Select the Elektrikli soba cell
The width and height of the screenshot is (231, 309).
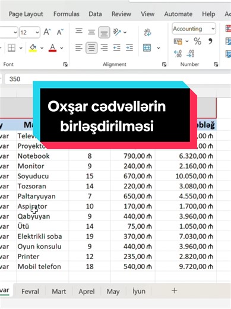43,237
